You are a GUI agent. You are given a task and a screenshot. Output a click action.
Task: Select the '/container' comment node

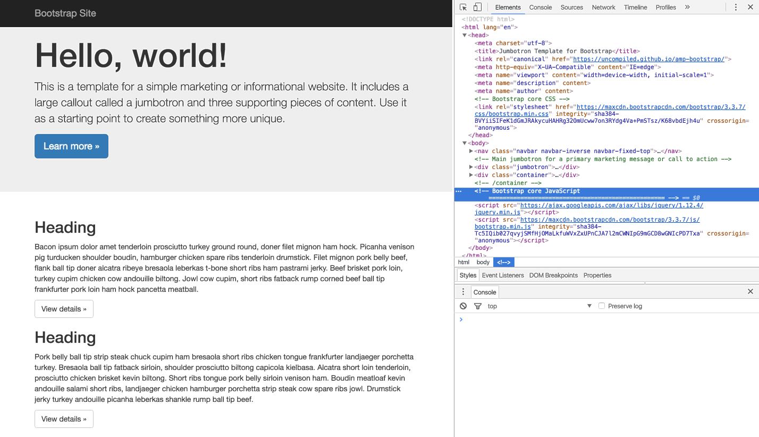point(508,183)
